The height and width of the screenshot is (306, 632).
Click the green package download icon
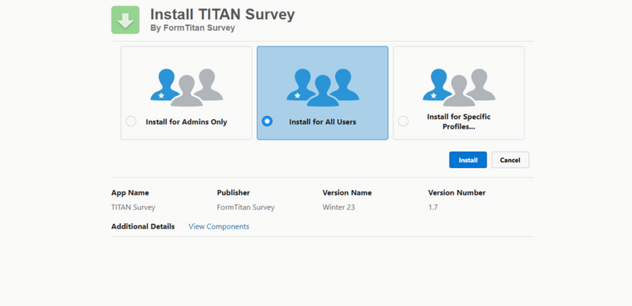coord(126,20)
